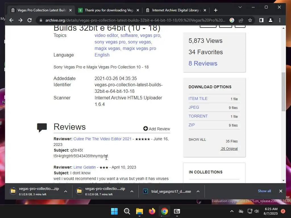291x218 pixels.
Task: Open clock showing 6:25 AM 8/7/2023
Action: click(271, 211)
